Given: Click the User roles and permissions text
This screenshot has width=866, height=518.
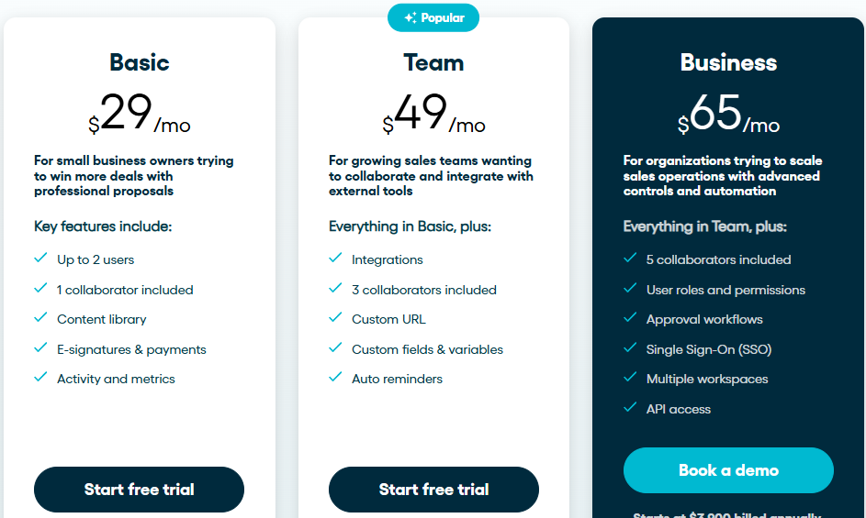Looking at the screenshot, I should (725, 290).
